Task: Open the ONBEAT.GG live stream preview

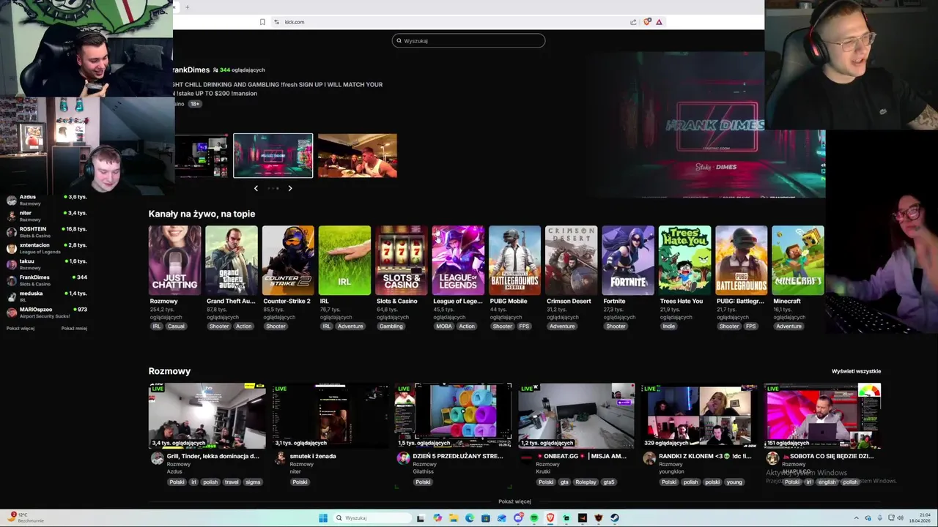Action: pos(577,416)
